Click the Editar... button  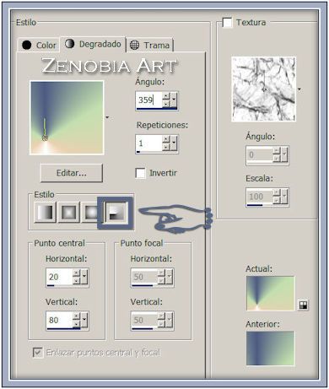point(72,173)
